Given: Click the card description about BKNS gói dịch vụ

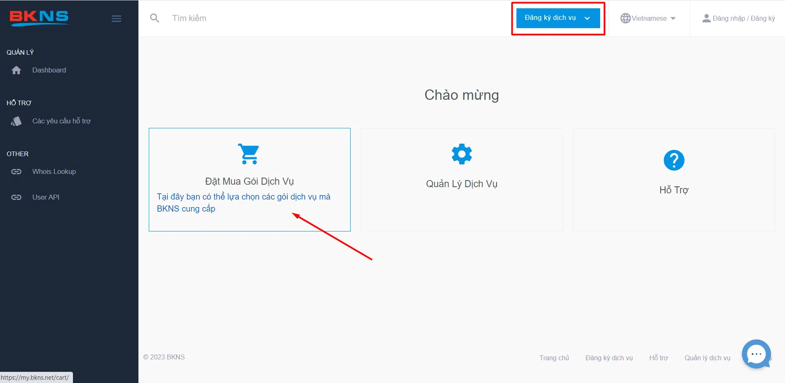Looking at the screenshot, I should [x=244, y=202].
